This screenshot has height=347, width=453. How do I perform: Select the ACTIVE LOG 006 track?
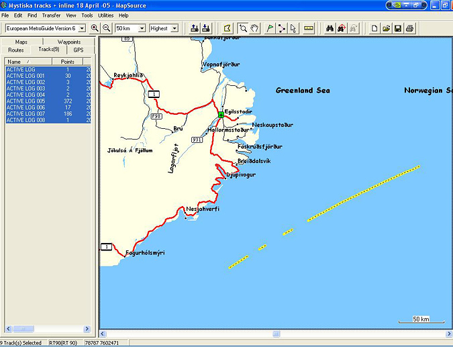48,107
